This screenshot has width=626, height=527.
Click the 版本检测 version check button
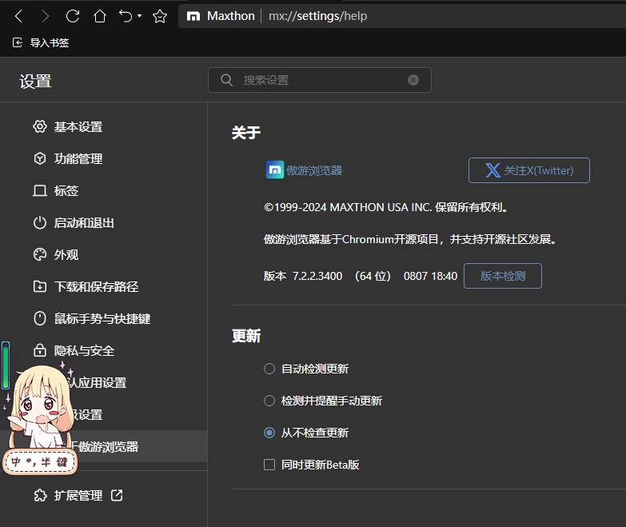click(x=502, y=276)
